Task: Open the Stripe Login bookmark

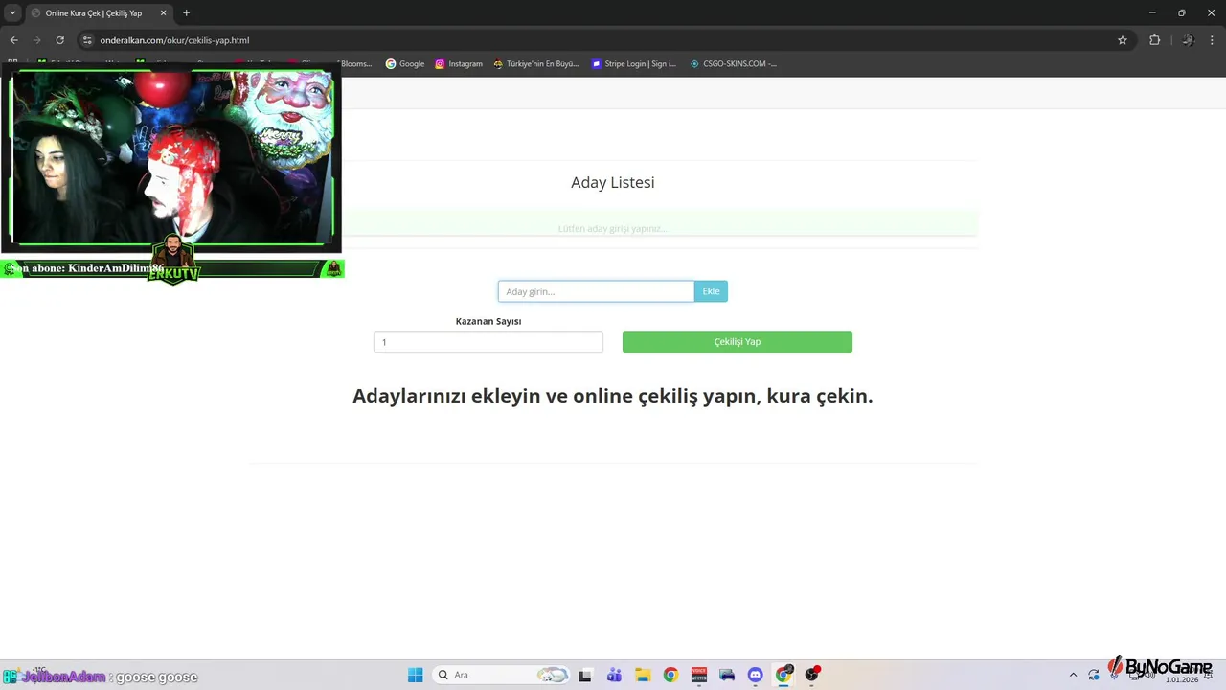Action: click(634, 64)
